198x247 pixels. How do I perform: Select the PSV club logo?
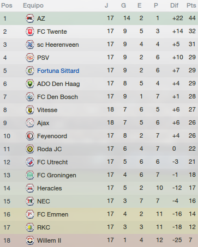click(x=30, y=58)
